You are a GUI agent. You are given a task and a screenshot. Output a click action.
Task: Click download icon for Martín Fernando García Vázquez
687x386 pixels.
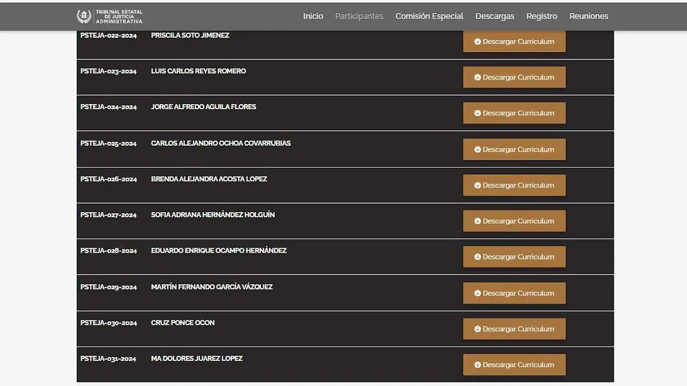click(x=477, y=293)
